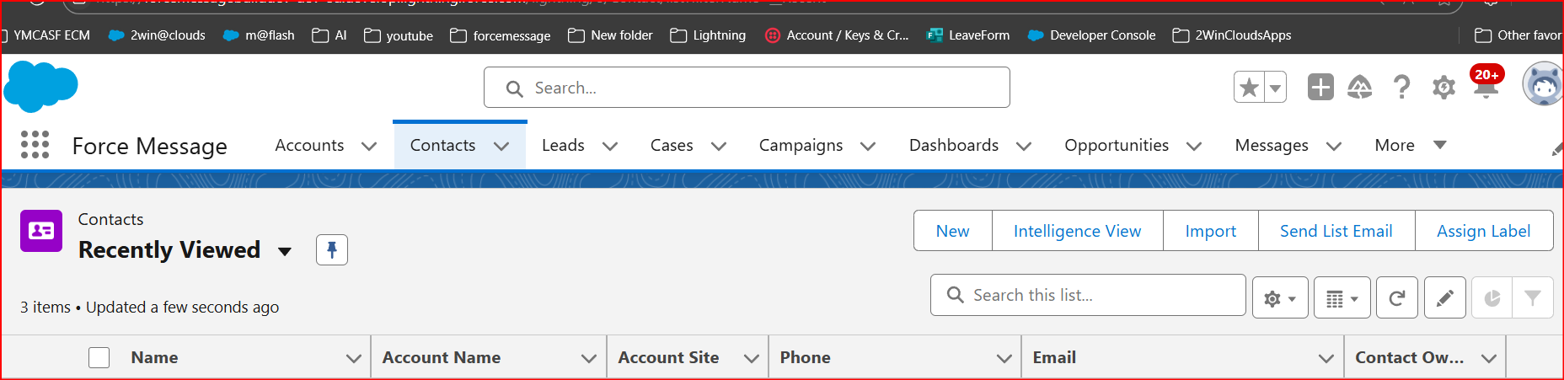Open the display as table dropdown
Viewport: 1564px width, 380px height.
pos(1342,297)
